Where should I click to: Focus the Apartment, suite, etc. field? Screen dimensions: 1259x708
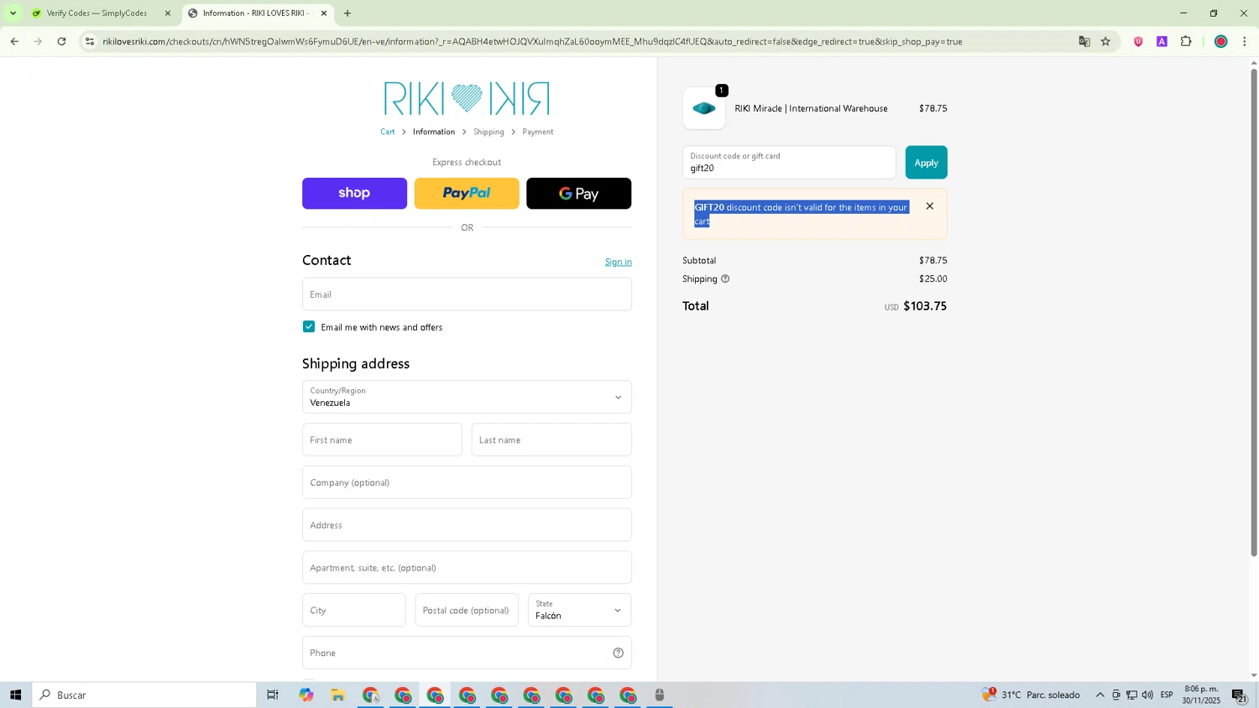[x=467, y=568]
